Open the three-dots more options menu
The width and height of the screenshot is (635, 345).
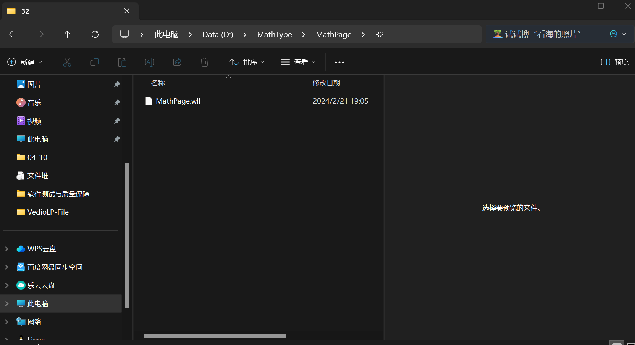(339, 62)
